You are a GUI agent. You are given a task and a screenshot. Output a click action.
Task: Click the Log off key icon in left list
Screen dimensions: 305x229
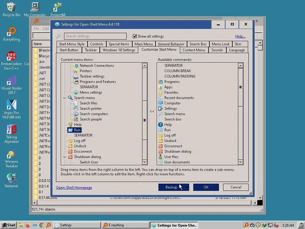click(70, 141)
